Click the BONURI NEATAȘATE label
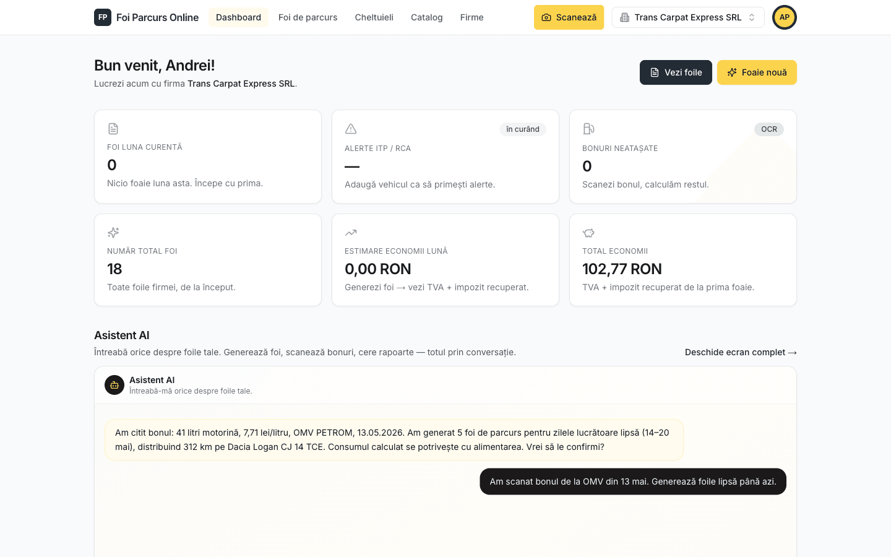891x557 pixels. (620, 149)
